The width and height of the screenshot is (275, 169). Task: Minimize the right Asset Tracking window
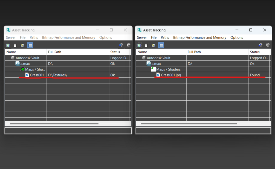(237, 30)
